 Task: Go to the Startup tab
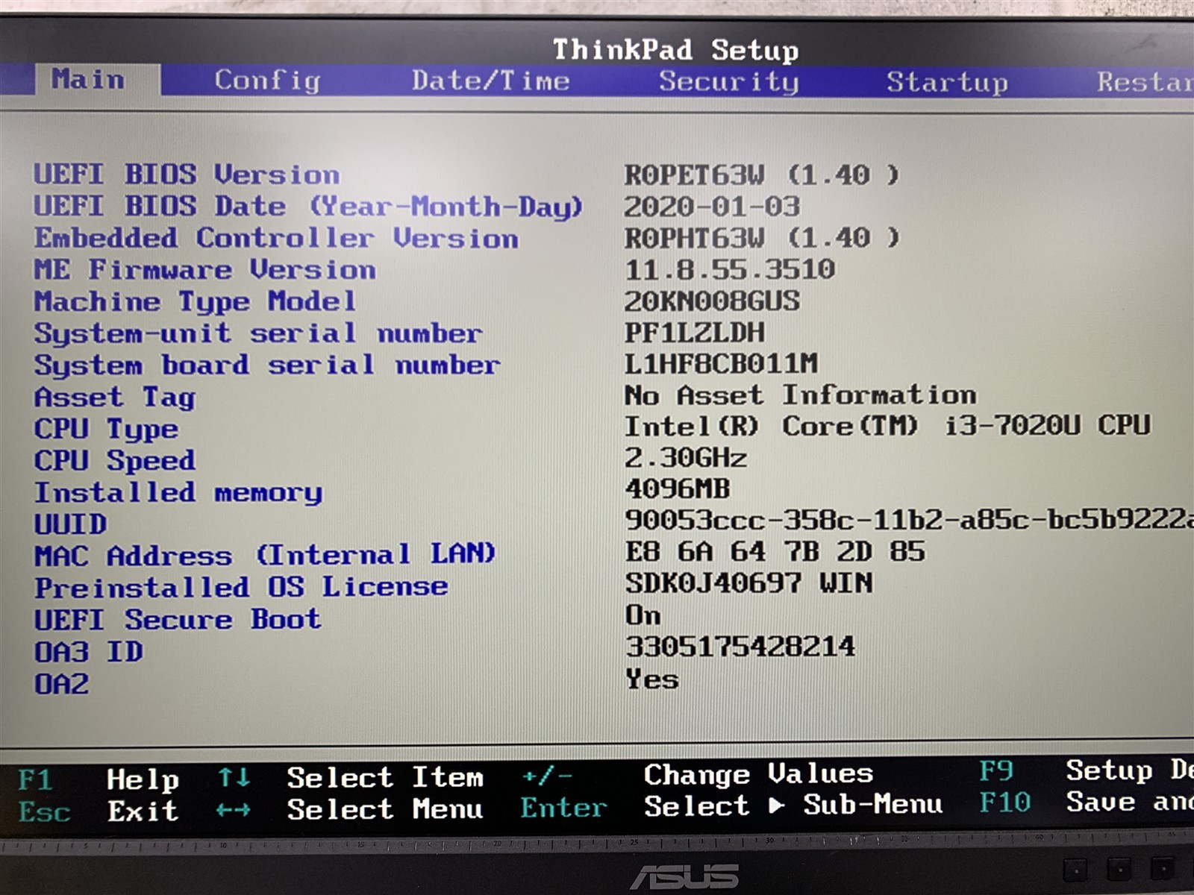point(947,82)
